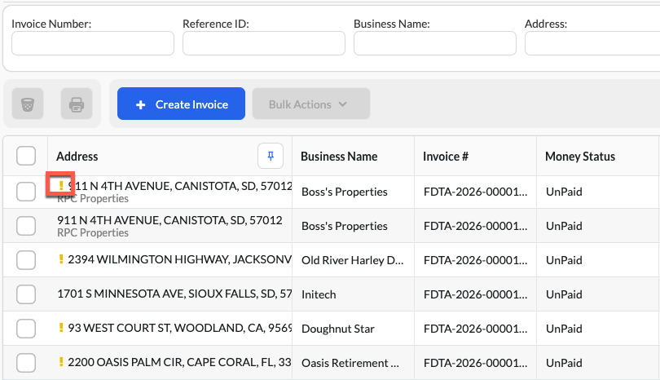
Task: Click 1701 S MINNESOTA AVE address text
Action: click(x=174, y=294)
